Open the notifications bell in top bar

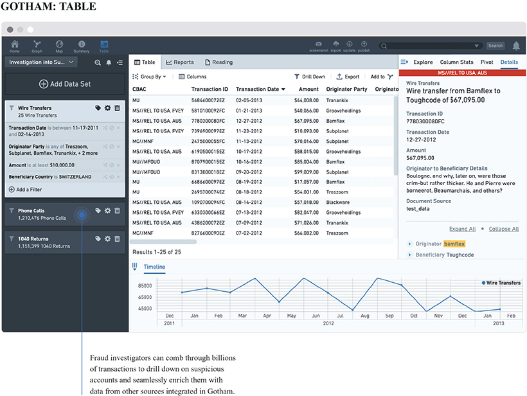click(516, 46)
